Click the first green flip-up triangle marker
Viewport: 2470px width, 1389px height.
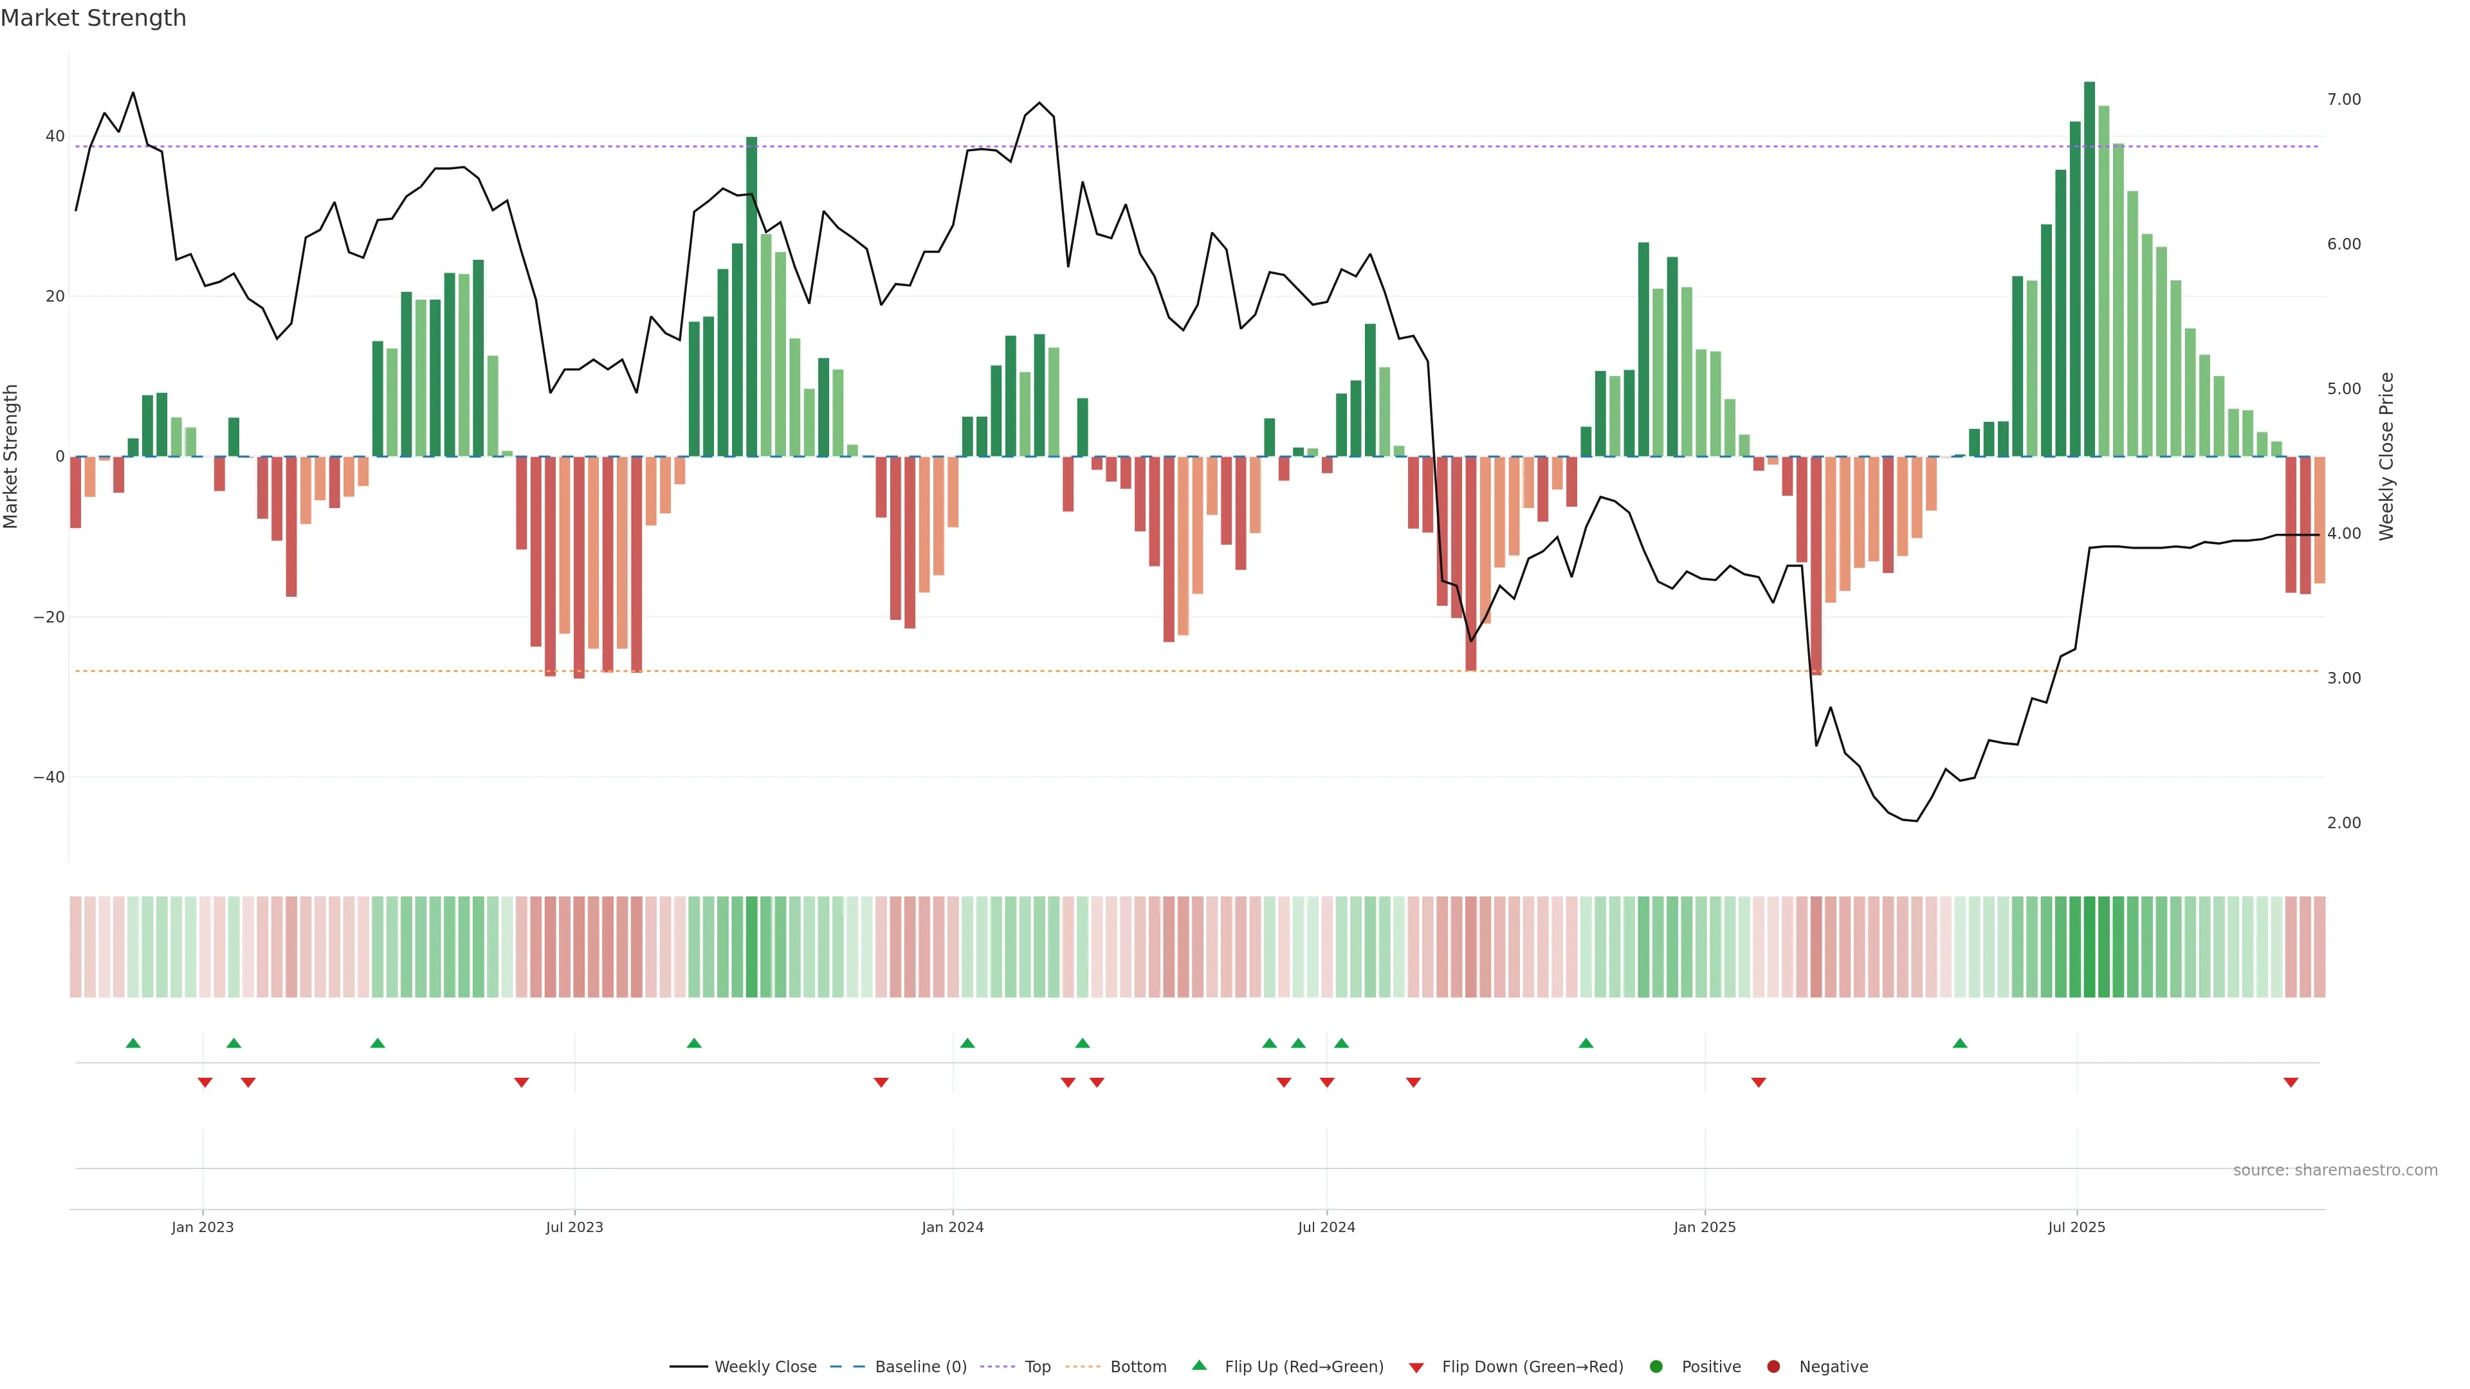[133, 1043]
